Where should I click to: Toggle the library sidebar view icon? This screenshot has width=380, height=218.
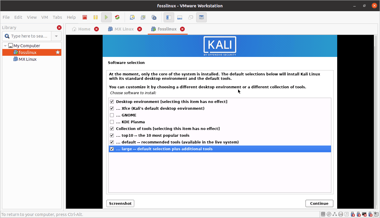pyautogui.click(x=169, y=17)
